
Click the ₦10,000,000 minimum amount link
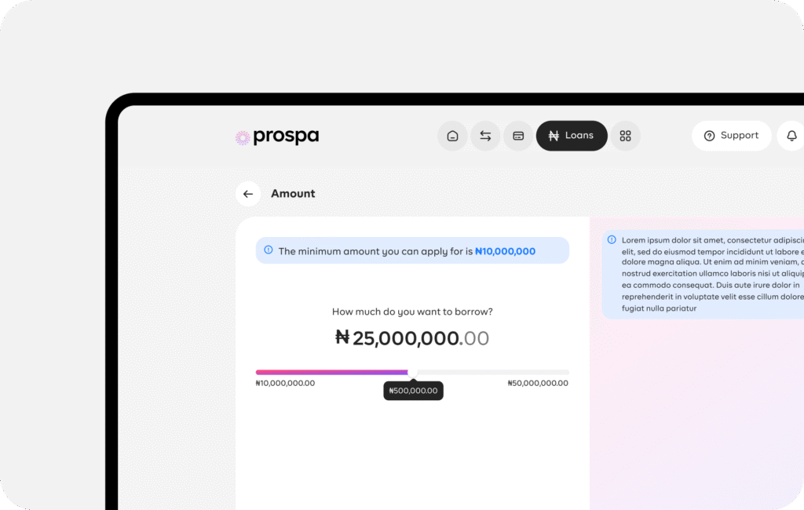pos(505,251)
